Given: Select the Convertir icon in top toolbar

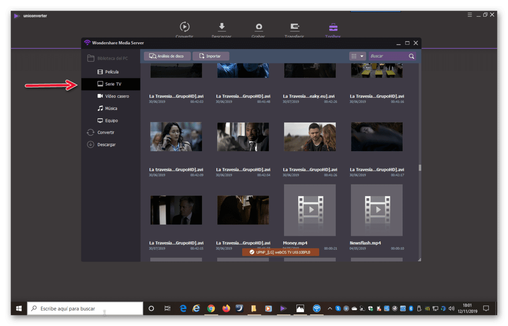Looking at the screenshot, I should click(185, 27).
